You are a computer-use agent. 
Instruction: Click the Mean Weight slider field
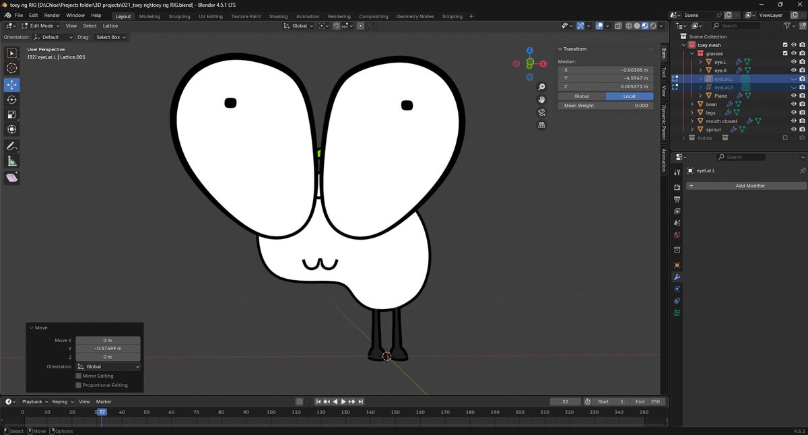point(605,106)
